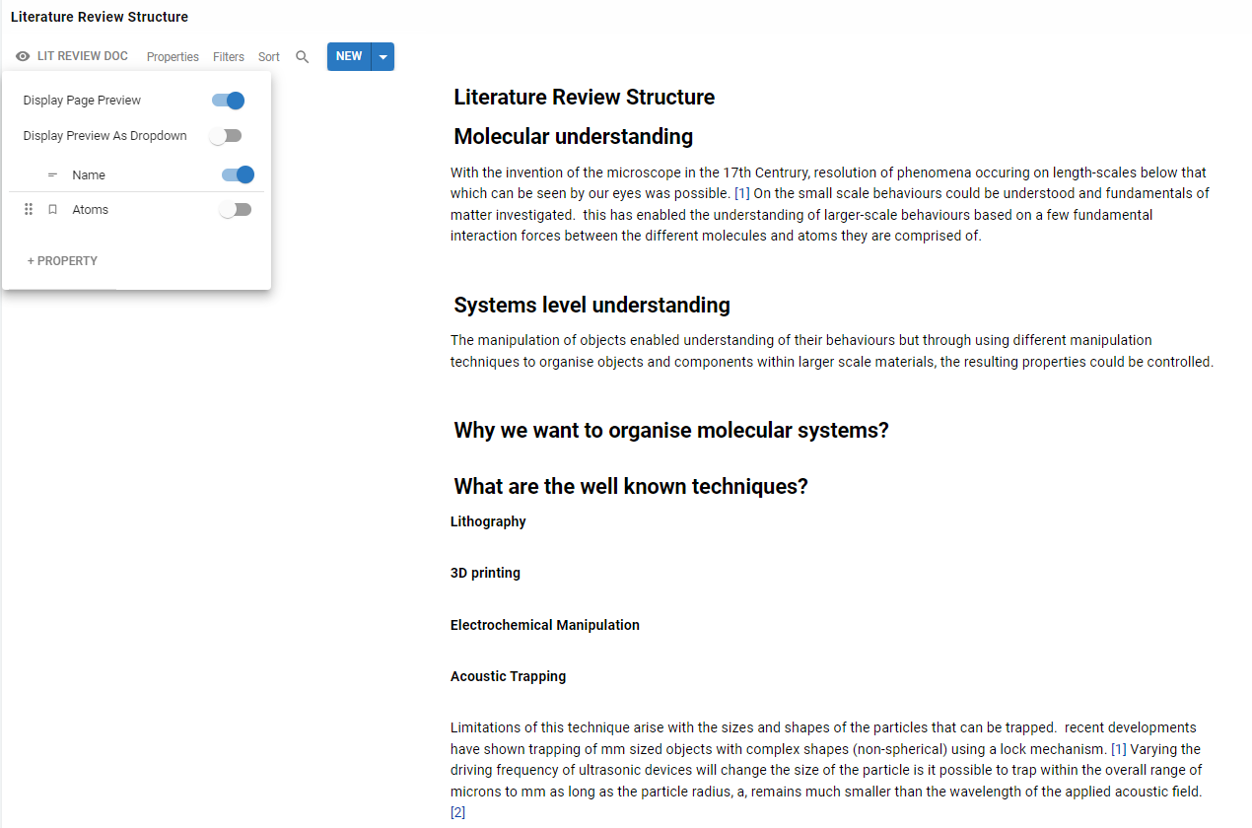The height and width of the screenshot is (828, 1252).
Task: Follow citation [1] in Molecular understanding paragraph
Action: point(742,193)
